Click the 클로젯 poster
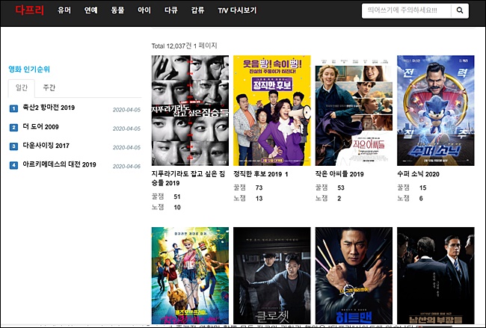Screen dimensions: 486x328 (x=272, y=276)
